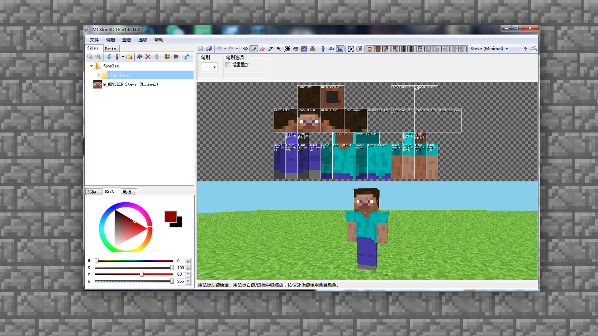Switch to the Parts tab

coord(111,49)
